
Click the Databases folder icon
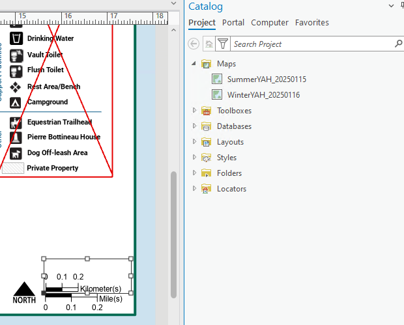coord(206,126)
